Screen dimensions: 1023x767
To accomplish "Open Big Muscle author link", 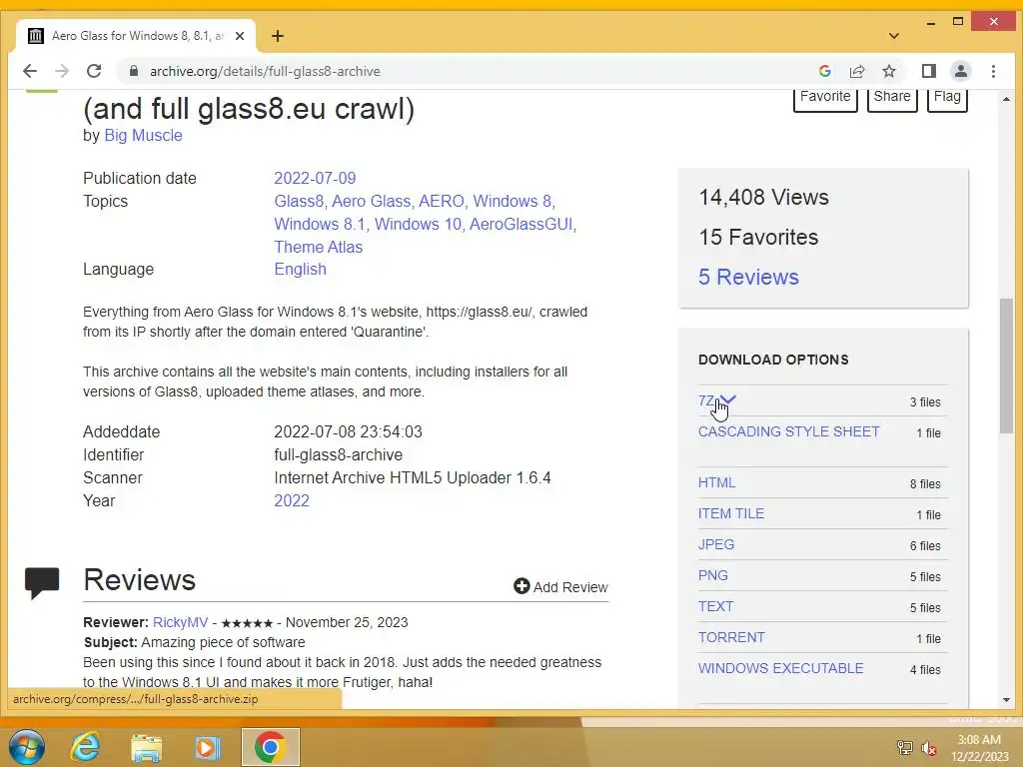I will [x=143, y=135].
